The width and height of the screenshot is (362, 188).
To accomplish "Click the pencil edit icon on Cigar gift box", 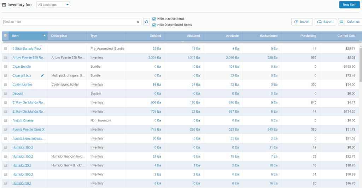I will 42,76.
